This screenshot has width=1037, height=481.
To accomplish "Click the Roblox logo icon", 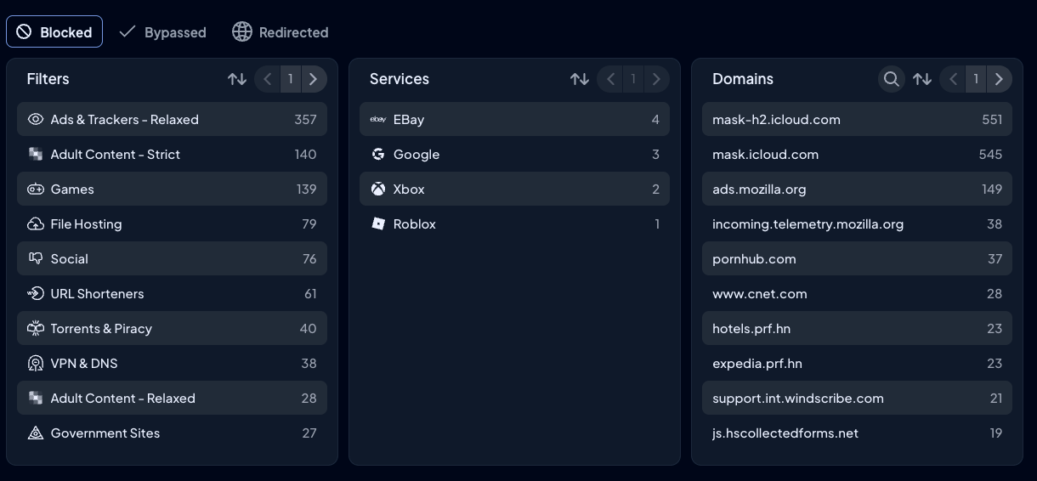I will click(378, 224).
